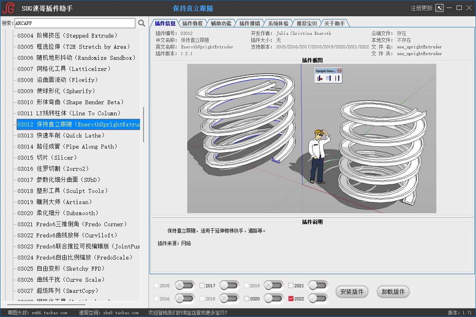Check the 2017 version checkbox
This screenshot has height=317, width=476.
point(202,286)
